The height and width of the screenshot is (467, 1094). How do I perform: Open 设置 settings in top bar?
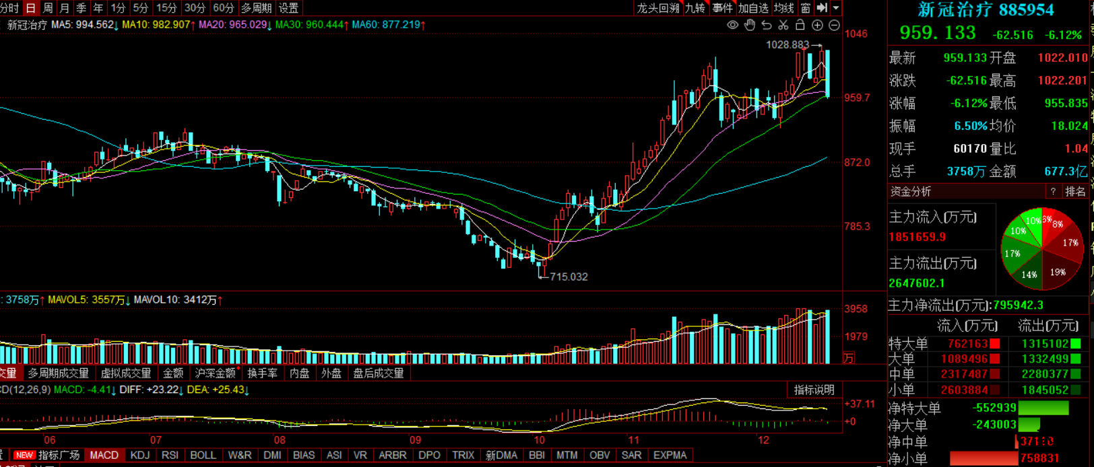pyautogui.click(x=288, y=8)
